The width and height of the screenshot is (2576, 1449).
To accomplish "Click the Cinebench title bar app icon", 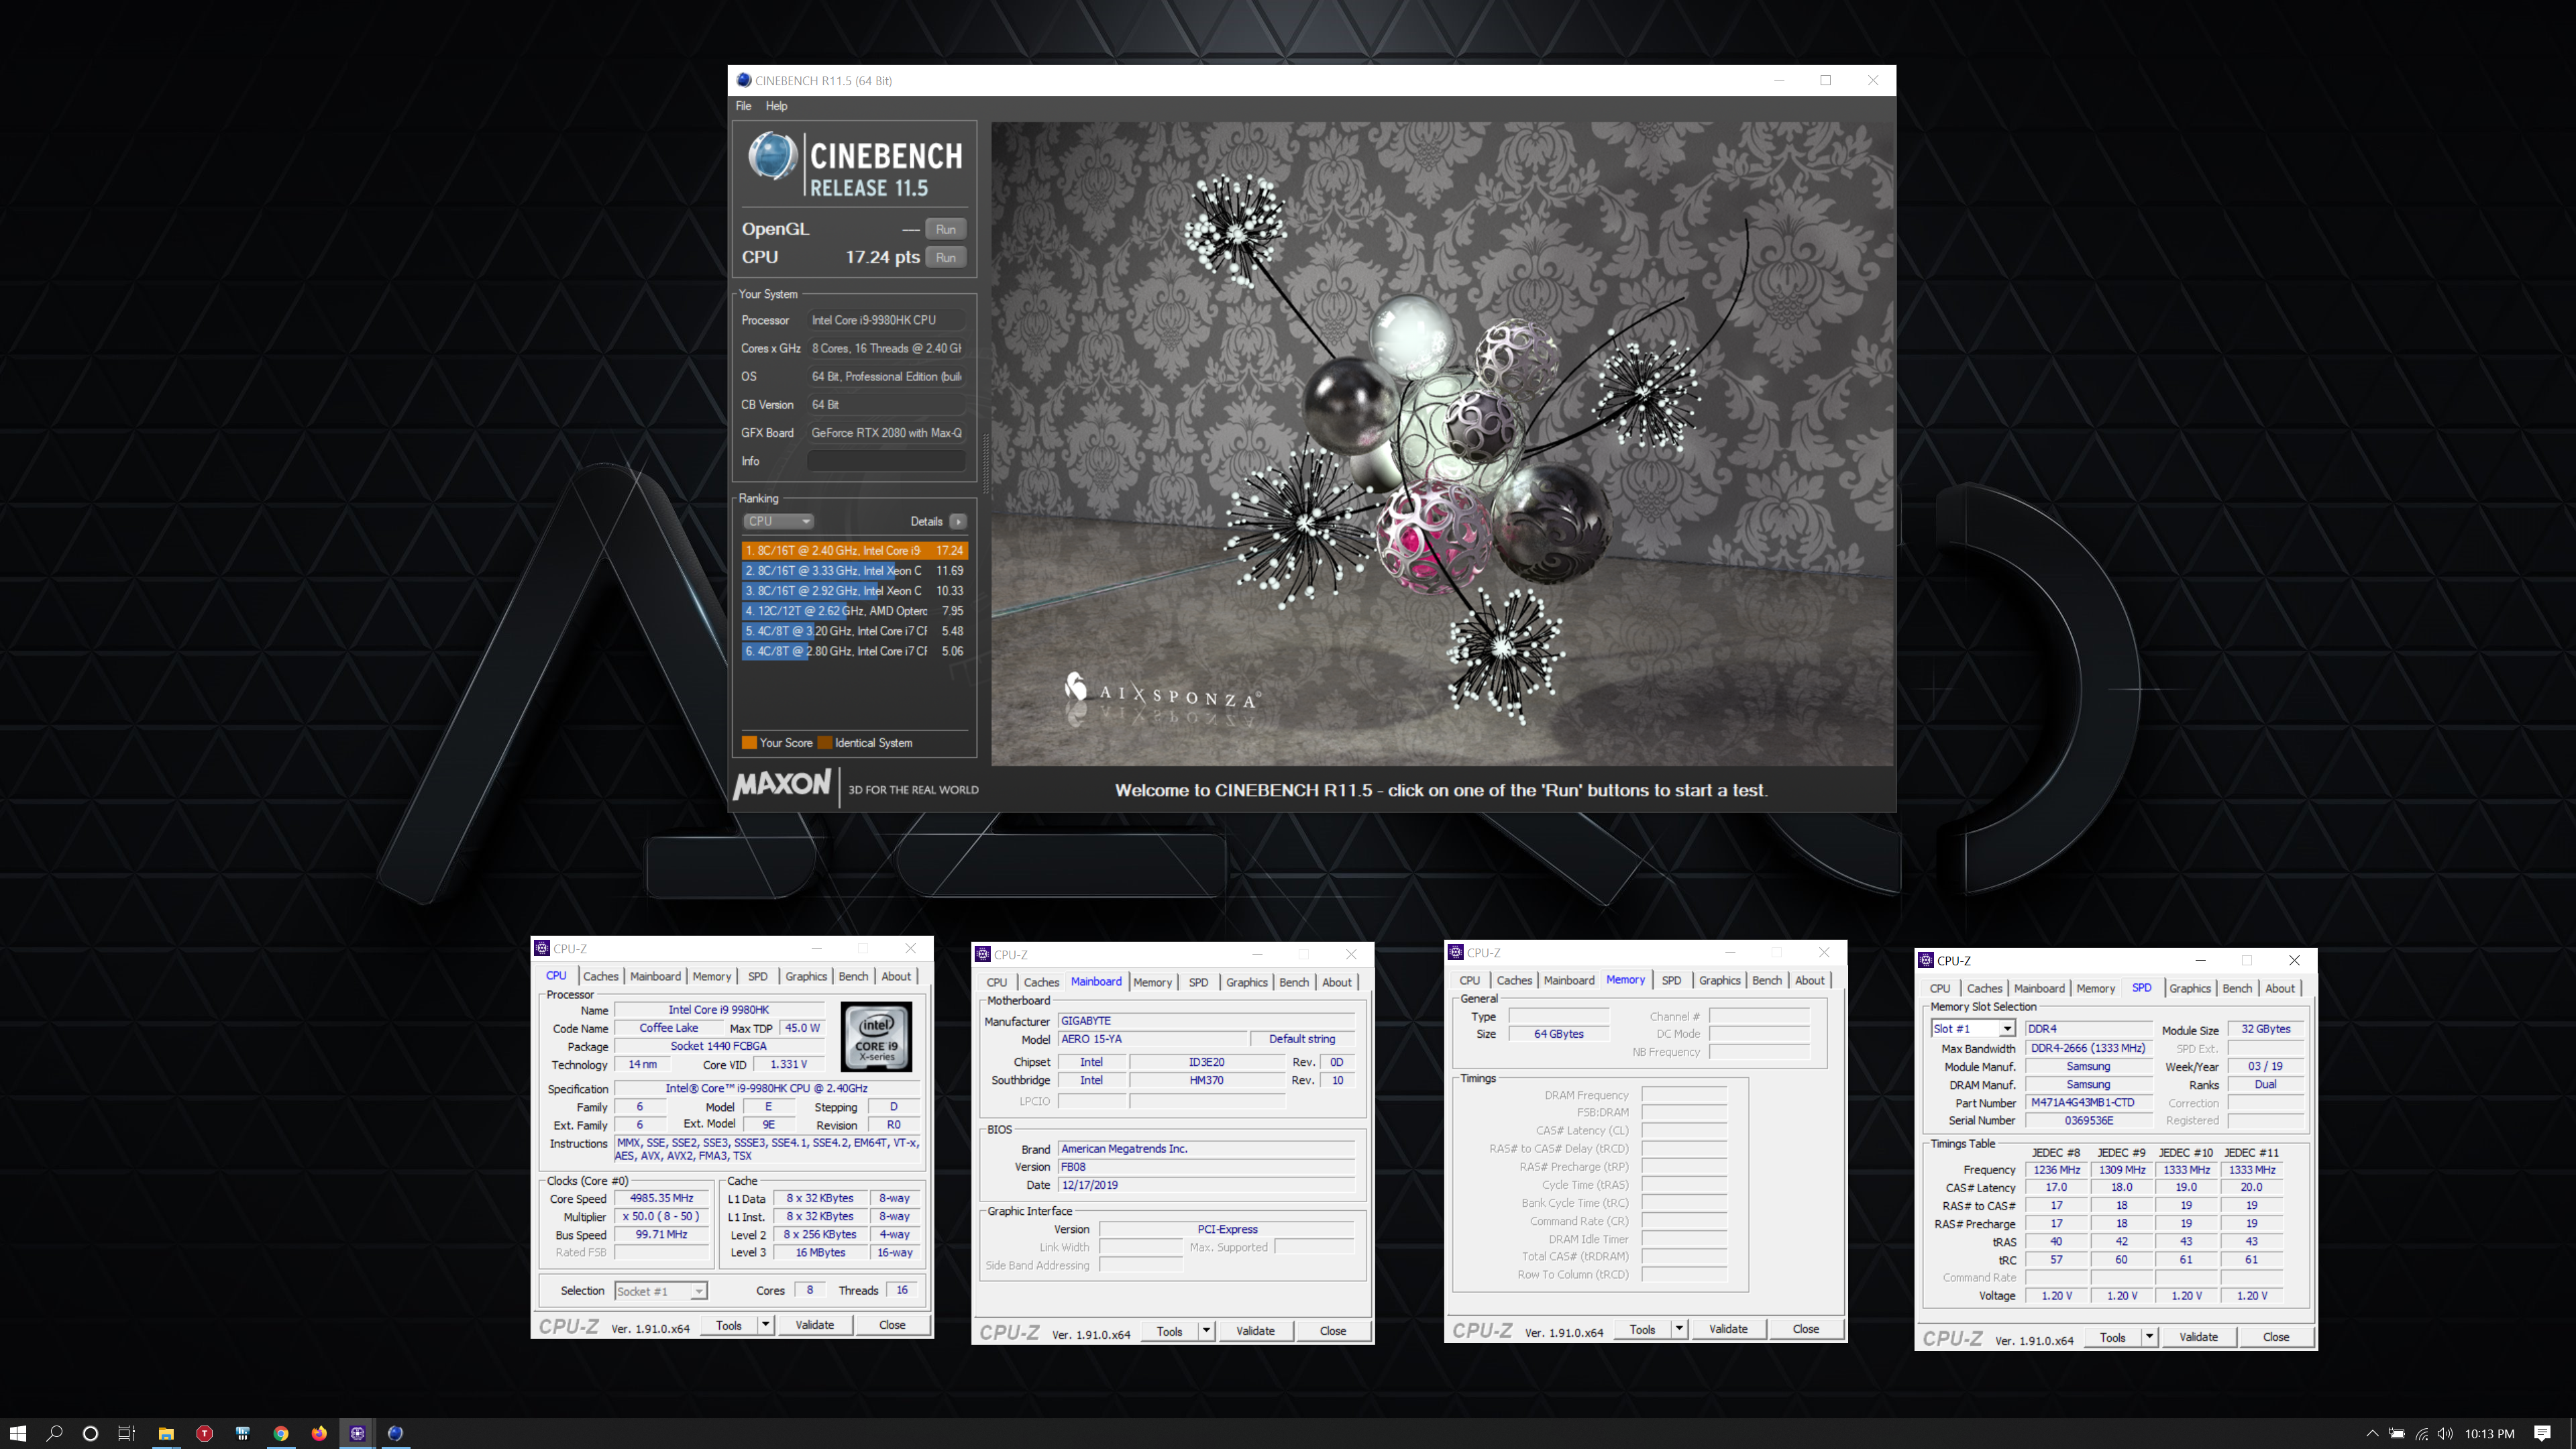I will [x=743, y=80].
